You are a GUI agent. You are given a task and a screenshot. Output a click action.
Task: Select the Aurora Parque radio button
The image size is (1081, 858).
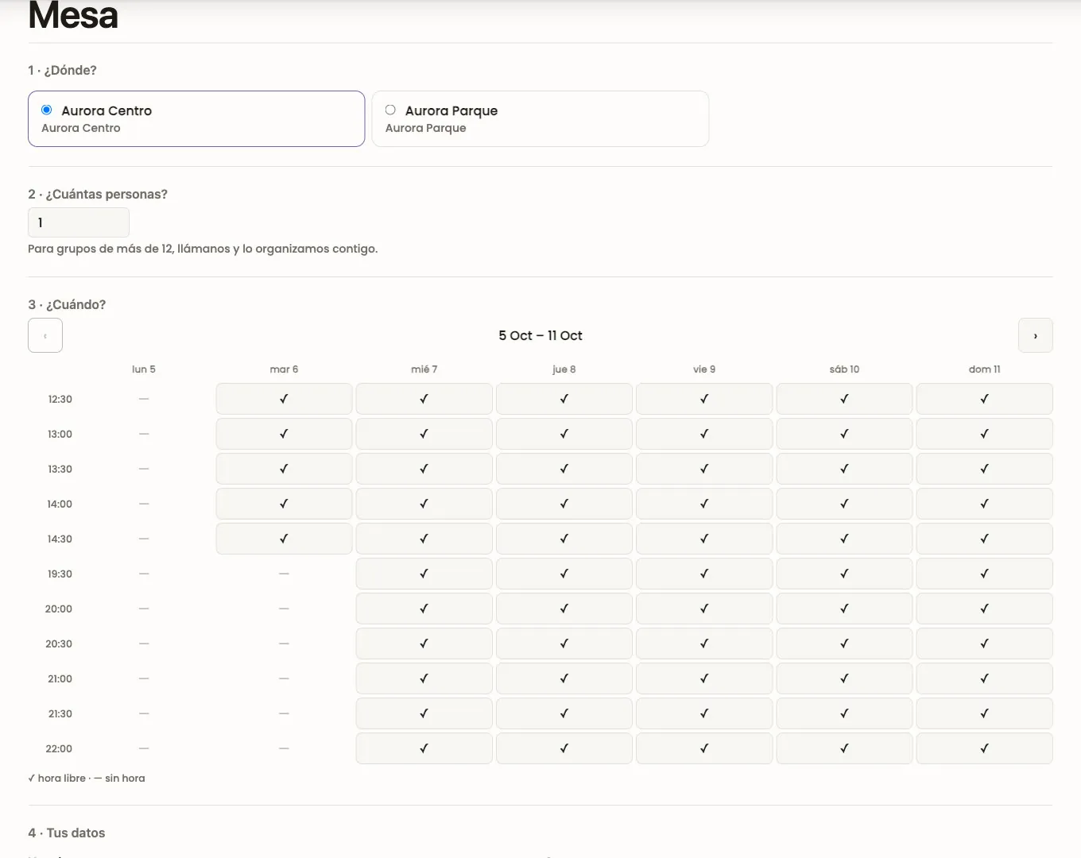point(390,110)
